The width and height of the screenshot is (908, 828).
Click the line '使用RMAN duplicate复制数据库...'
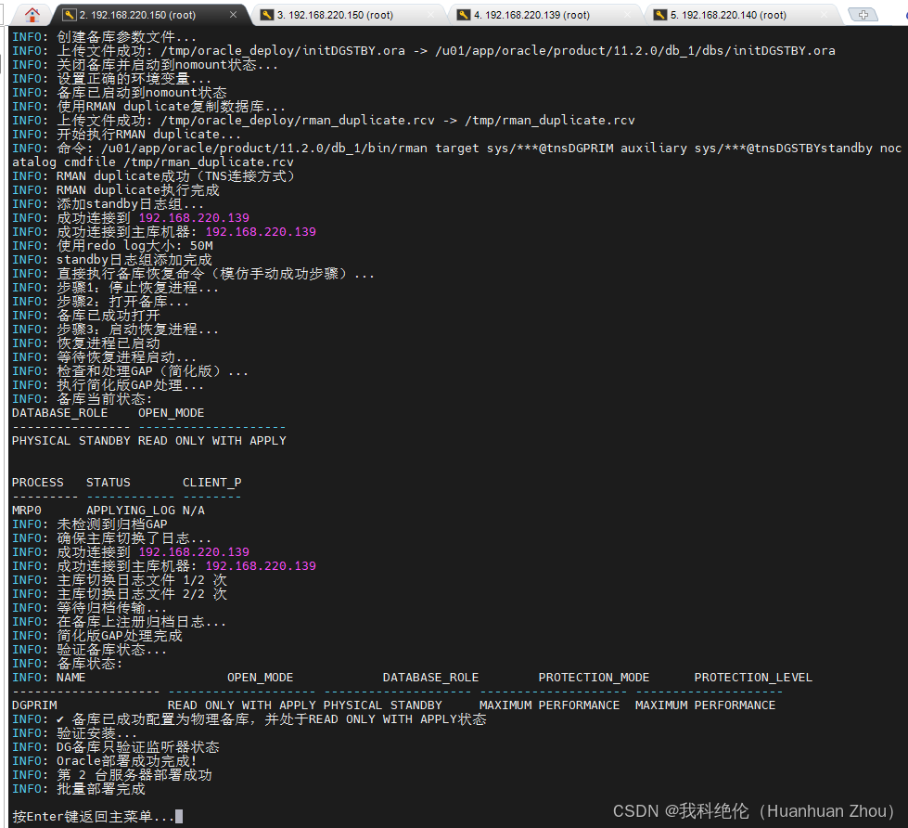(x=148, y=107)
